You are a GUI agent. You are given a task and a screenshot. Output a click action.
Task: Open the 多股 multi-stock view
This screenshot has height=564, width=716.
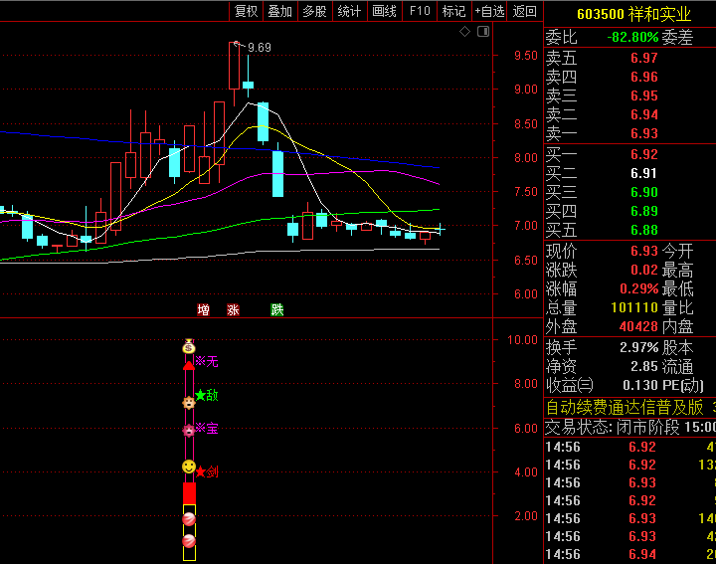(x=314, y=11)
